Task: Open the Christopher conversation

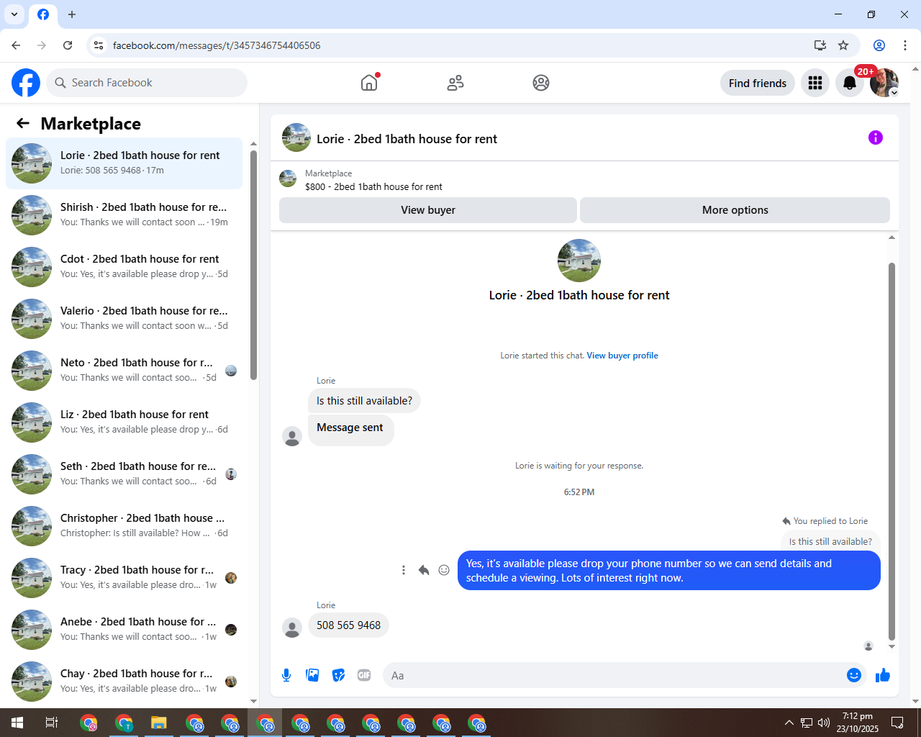Action: pyautogui.click(x=124, y=526)
